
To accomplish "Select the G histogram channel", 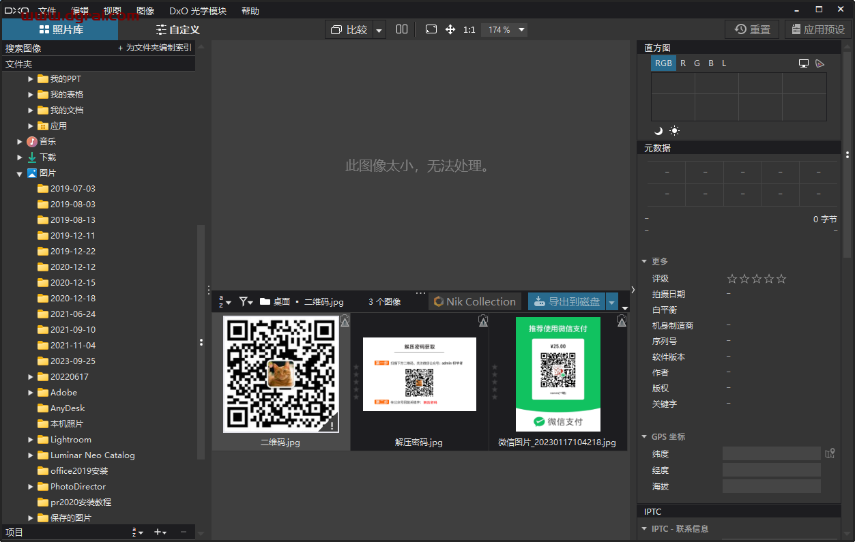I will coord(697,63).
